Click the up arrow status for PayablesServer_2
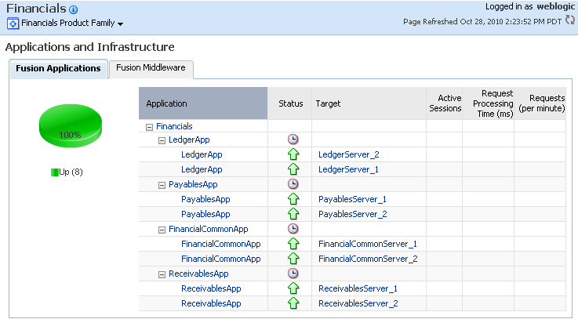Viewport: 578px width, 319px height. click(x=293, y=214)
